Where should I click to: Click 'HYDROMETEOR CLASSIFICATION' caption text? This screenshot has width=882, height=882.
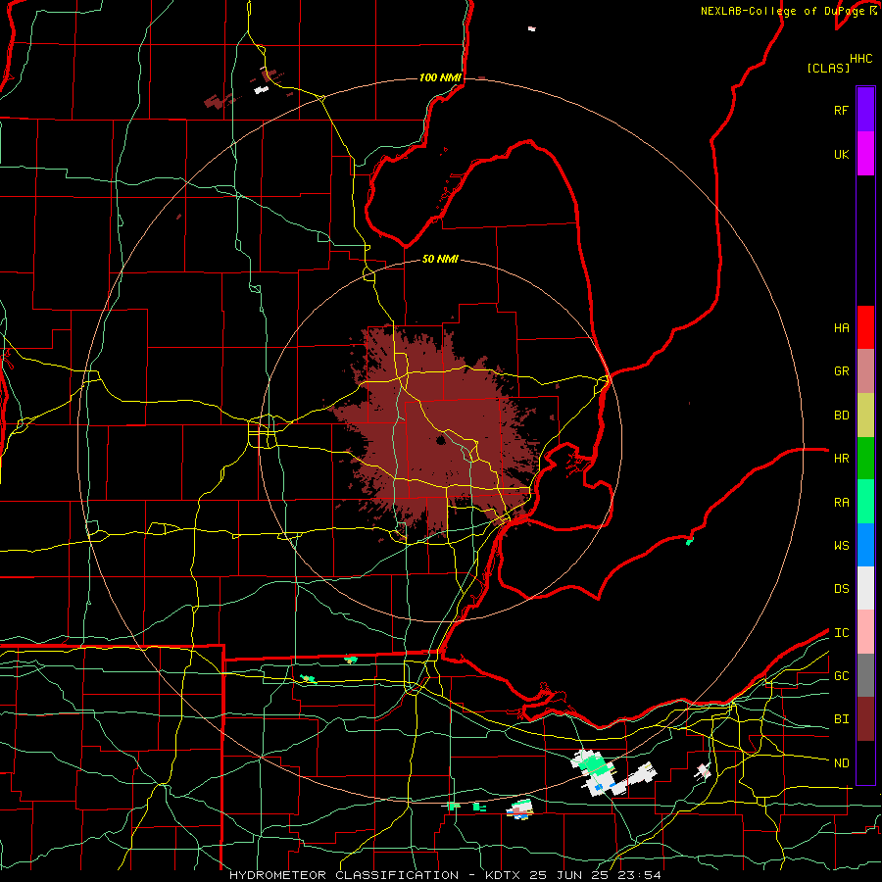click(344, 875)
